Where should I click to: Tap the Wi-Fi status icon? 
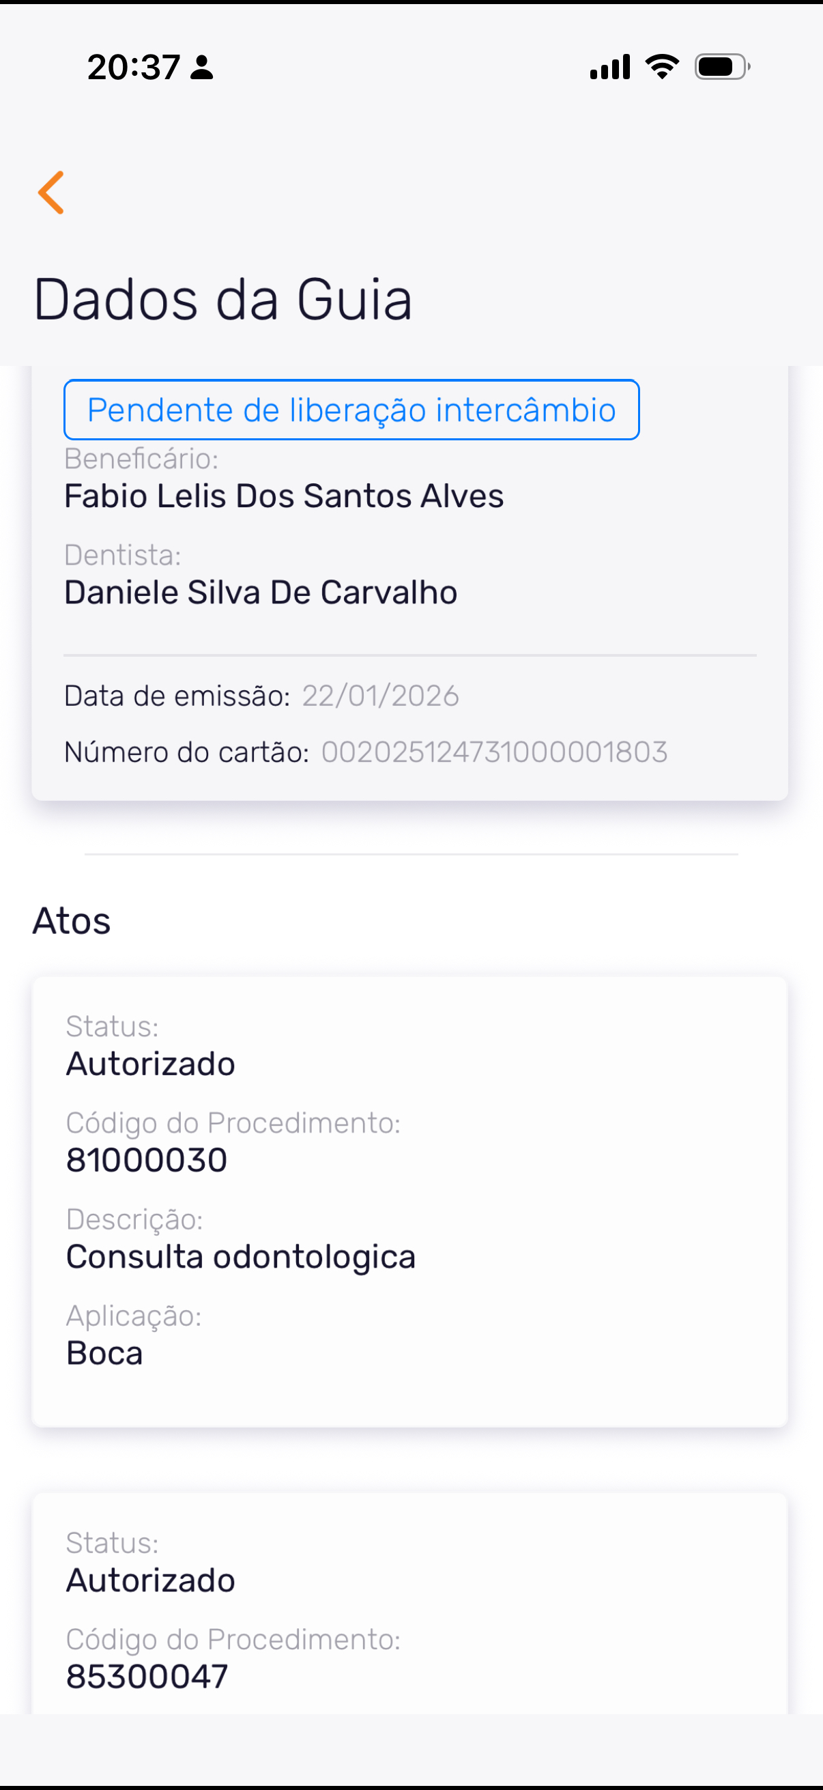click(x=662, y=68)
